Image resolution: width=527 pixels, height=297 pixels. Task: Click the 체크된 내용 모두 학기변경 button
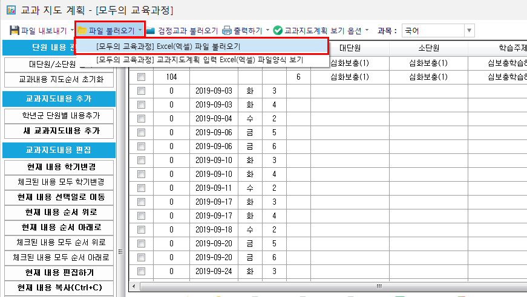click(x=59, y=182)
